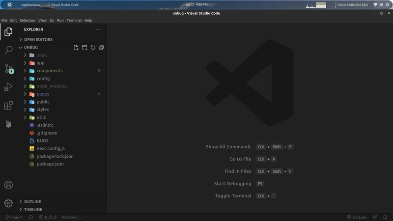Expand the components folder
Viewport: 393px width, 221px height.
(x=62, y=71)
